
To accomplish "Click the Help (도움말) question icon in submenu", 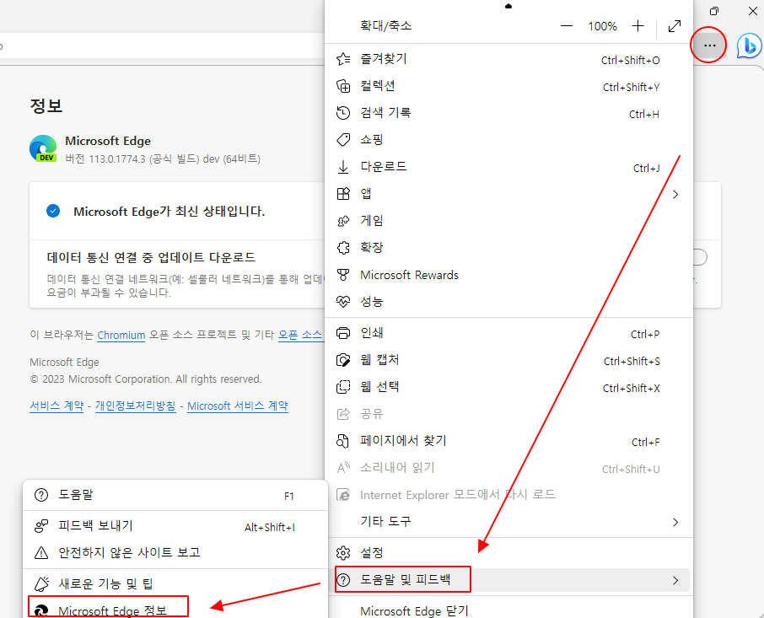I will tap(41, 495).
